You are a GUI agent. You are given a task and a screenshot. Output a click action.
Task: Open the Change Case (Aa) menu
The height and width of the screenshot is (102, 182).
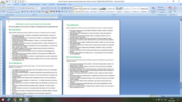point(40,11)
